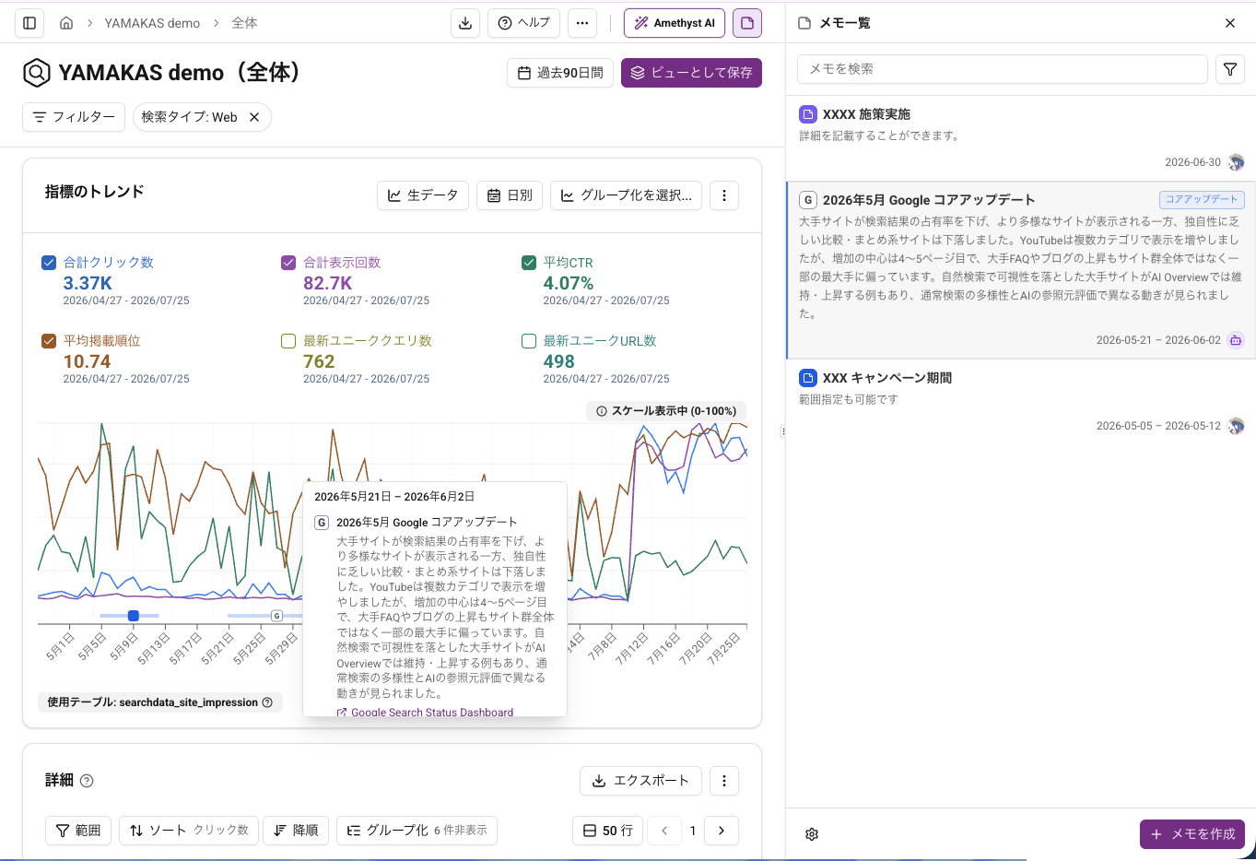Click purple document icon on XXXX 施策実施
The image size is (1256, 861).
(x=807, y=114)
